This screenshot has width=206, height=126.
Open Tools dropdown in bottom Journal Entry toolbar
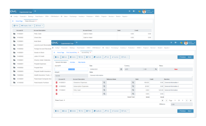click(125, 111)
